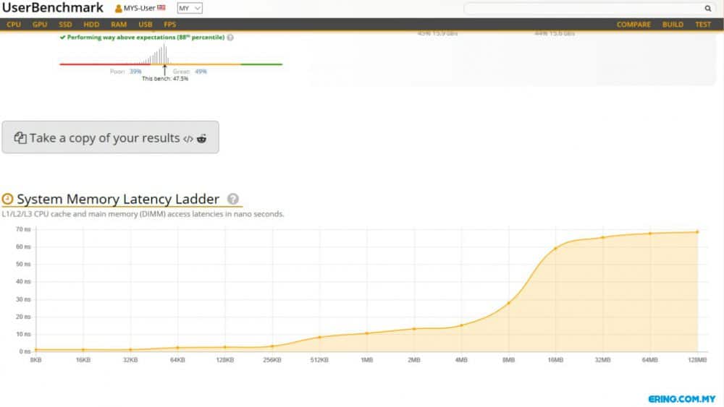
Task: Select the 512KB data point on chart
Action: pos(319,337)
